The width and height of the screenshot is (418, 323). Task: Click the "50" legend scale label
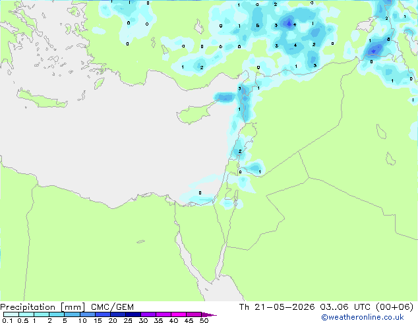coord(204,320)
